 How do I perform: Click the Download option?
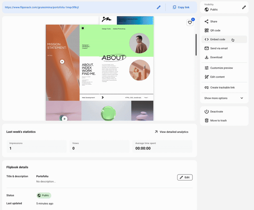pyautogui.click(x=216, y=57)
